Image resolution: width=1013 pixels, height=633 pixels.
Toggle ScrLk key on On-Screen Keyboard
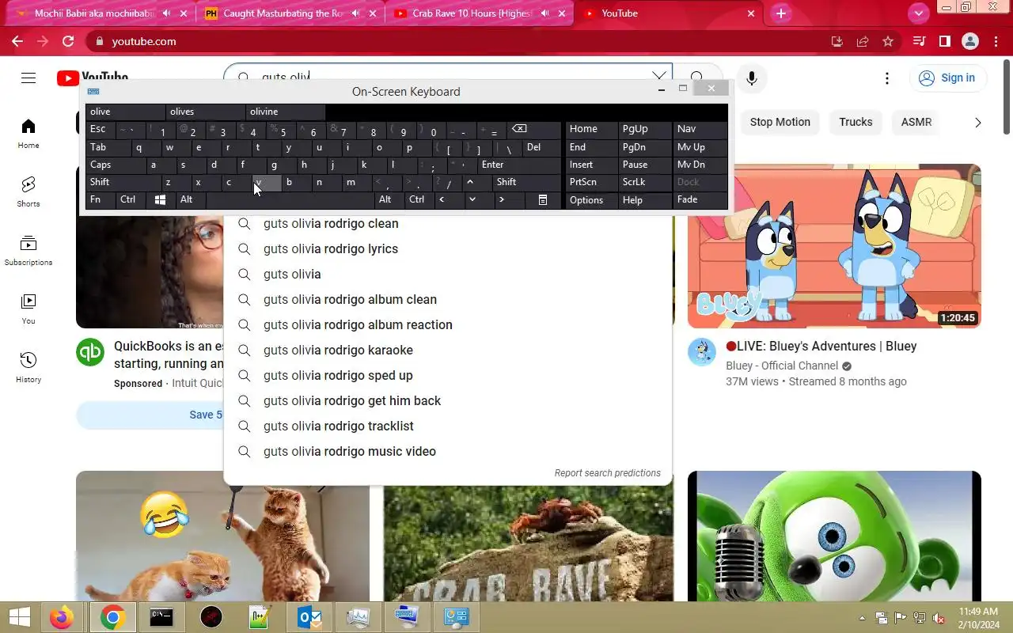click(645, 182)
